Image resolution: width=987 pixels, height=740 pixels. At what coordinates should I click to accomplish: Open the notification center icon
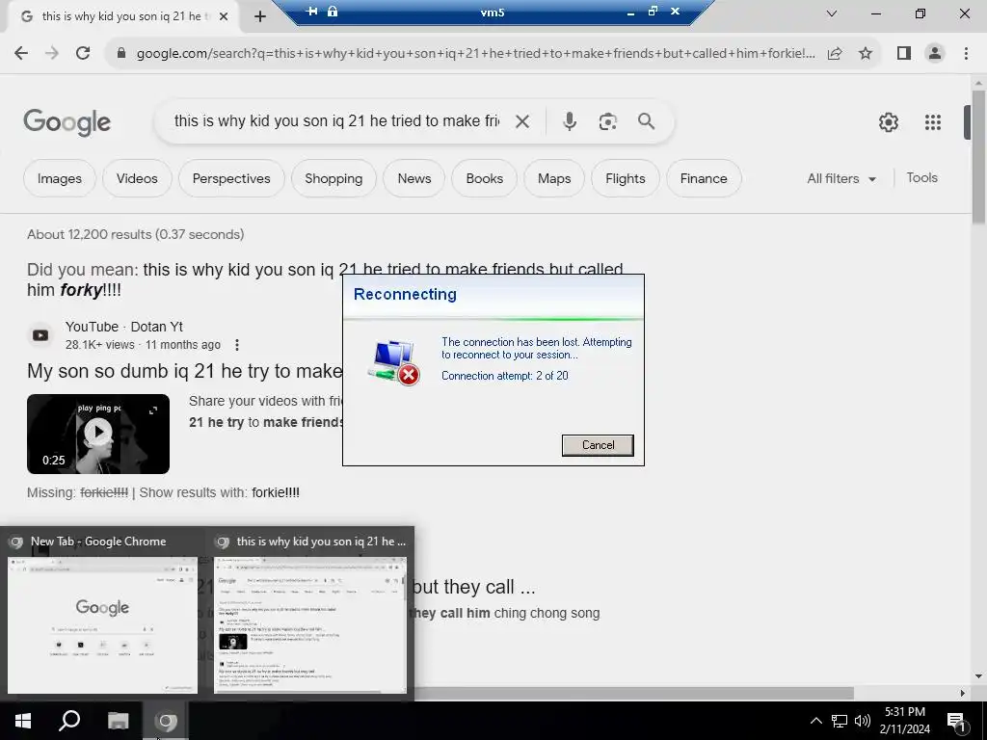pos(956,721)
